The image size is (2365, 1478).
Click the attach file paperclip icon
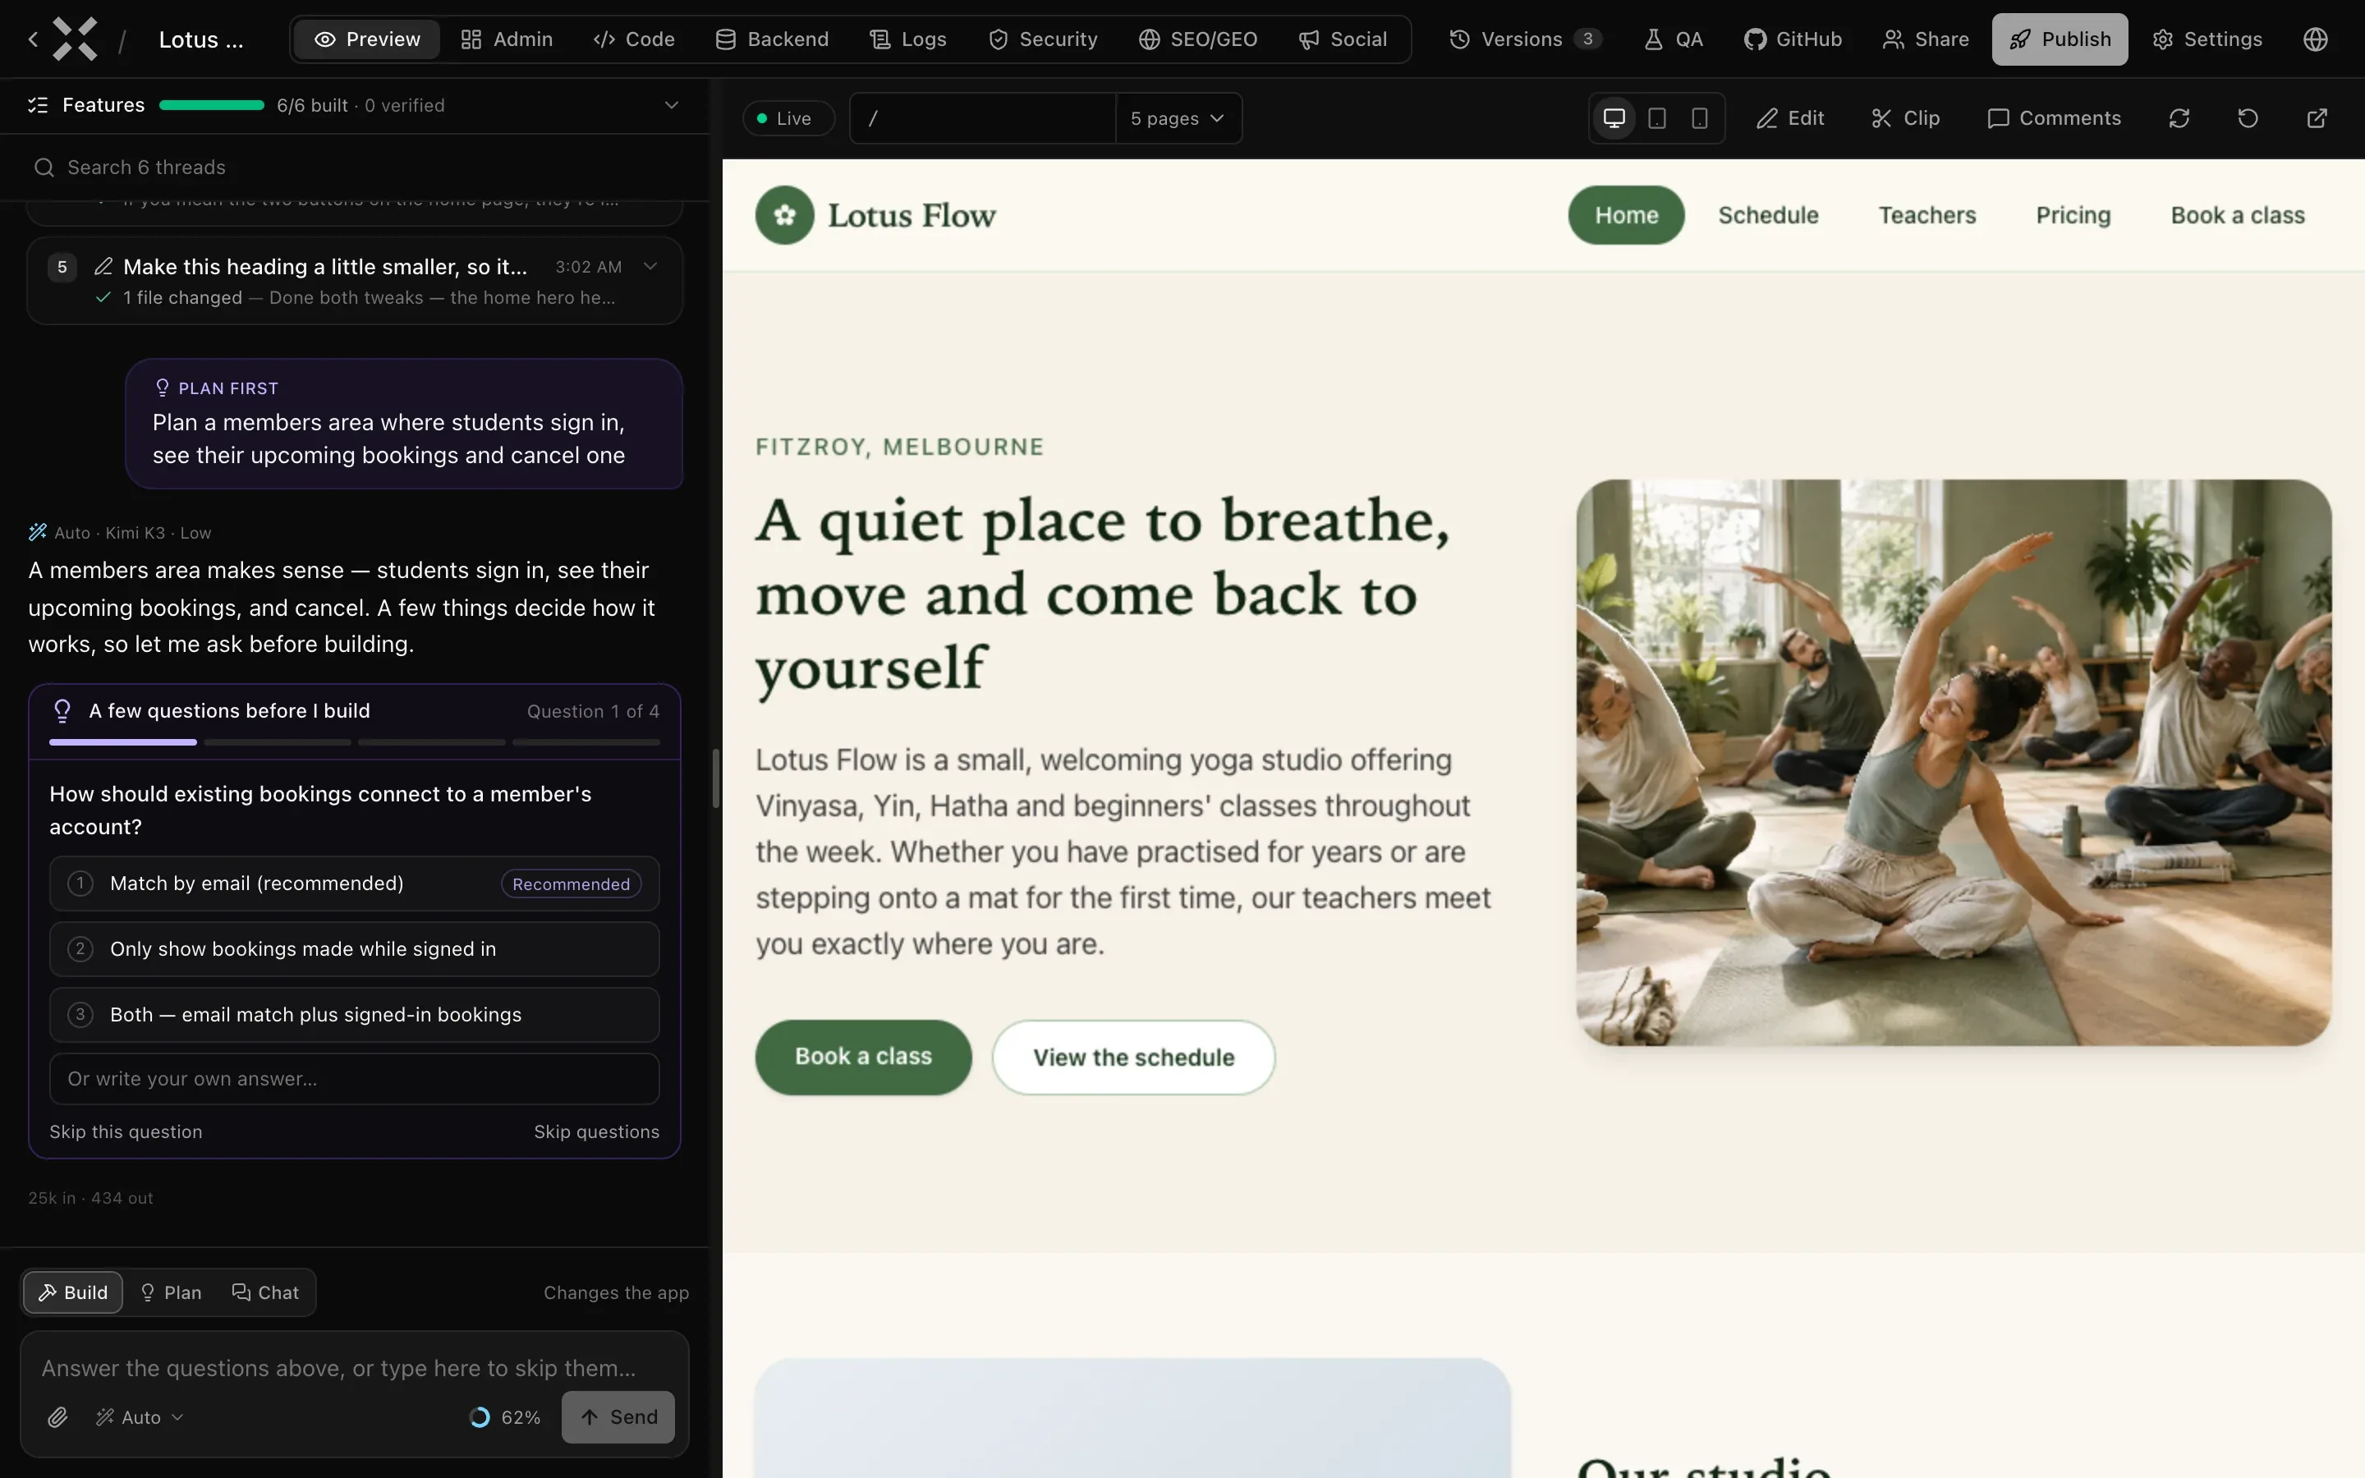click(57, 1417)
